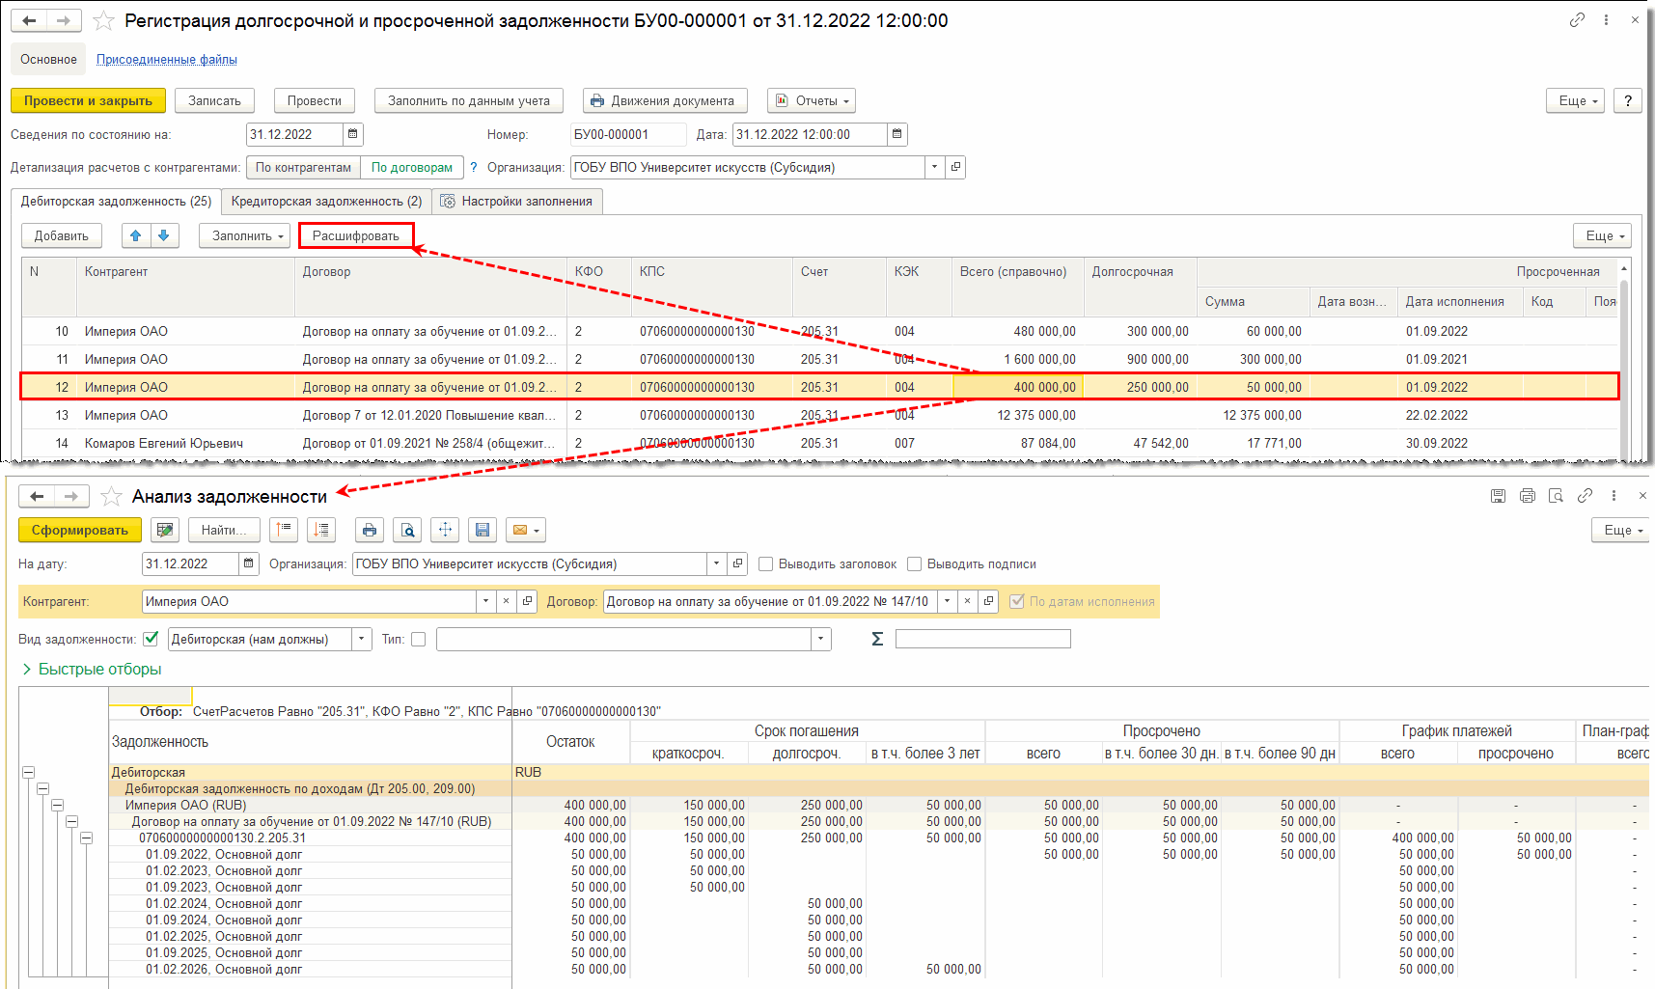
Task: Collapse the Империя ОАО (RUB) report group
Action: click(58, 805)
